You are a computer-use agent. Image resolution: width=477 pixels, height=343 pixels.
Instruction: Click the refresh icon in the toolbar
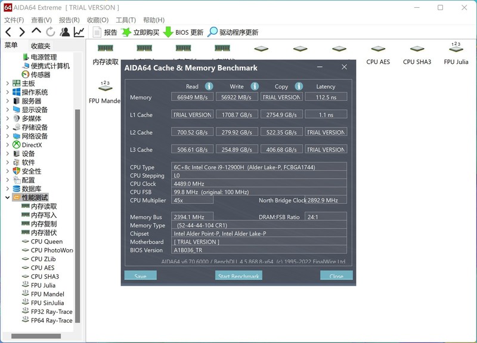50,32
